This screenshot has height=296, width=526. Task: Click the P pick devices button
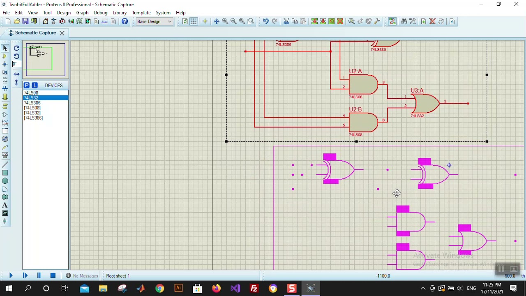point(26,85)
